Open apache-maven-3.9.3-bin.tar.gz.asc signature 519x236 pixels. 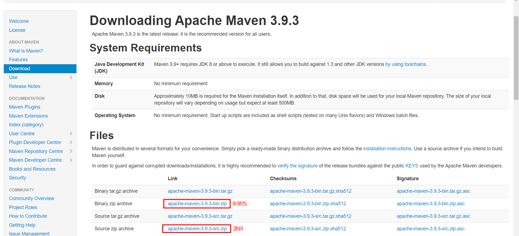[433, 191]
